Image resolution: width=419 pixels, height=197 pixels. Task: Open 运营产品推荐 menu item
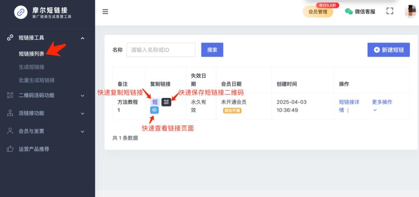(x=34, y=149)
